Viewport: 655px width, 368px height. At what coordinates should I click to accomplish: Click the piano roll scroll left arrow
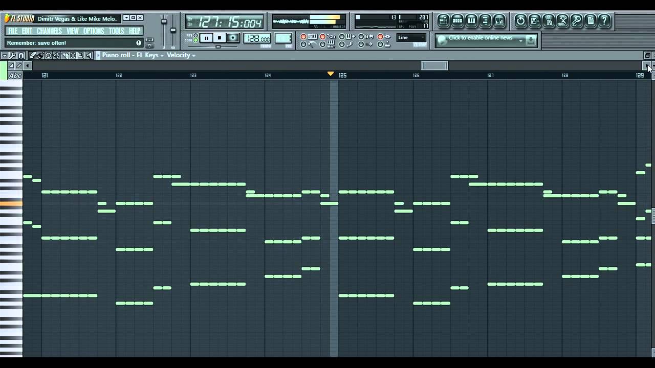(28, 65)
